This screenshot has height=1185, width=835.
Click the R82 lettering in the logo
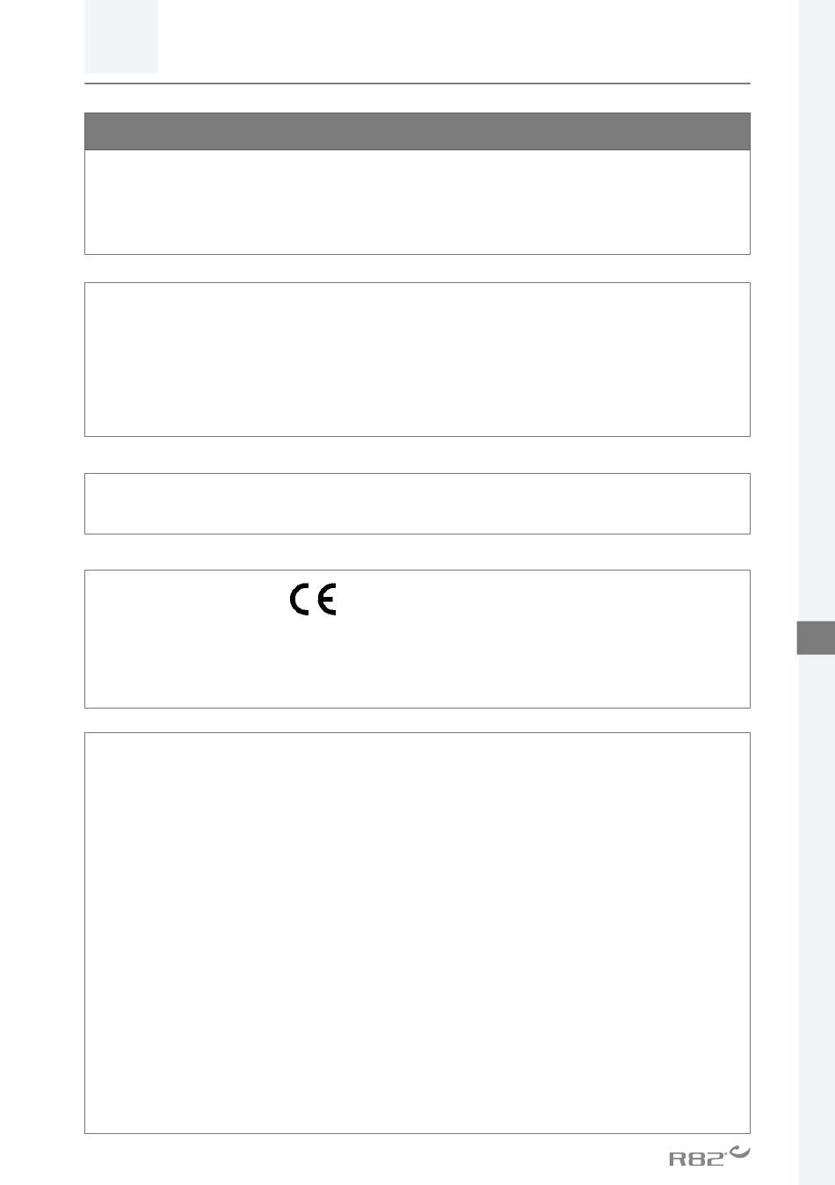pos(698,1160)
